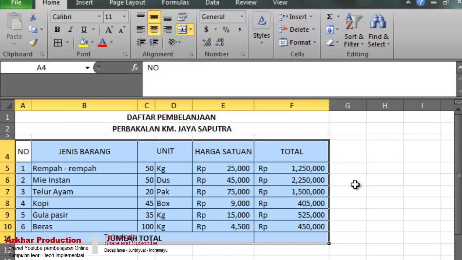
Task: Expand the Calibri font name dropdown
Action: 99,17
